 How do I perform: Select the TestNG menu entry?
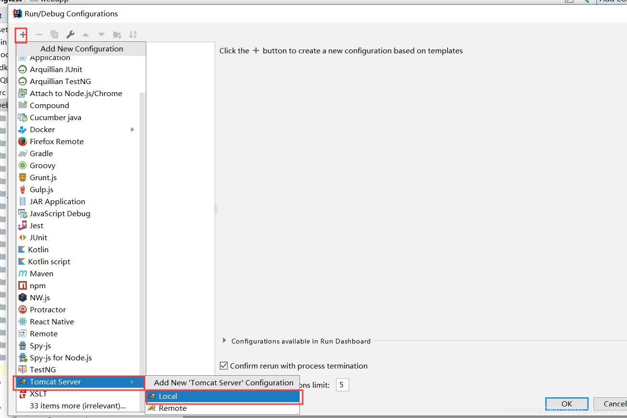pos(78,369)
